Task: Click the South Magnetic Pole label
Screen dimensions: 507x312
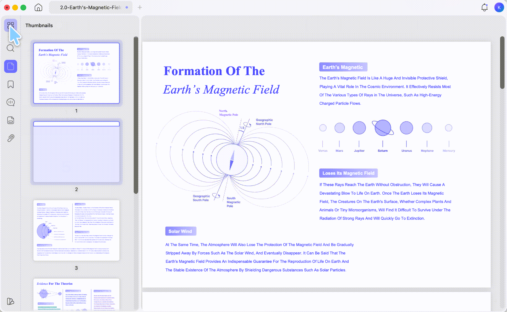Action: pyautogui.click(x=233, y=202)
